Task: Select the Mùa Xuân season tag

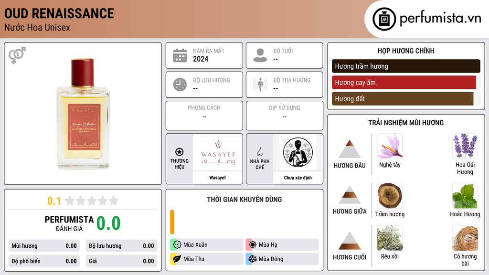Action: click(x=207, y=245)
